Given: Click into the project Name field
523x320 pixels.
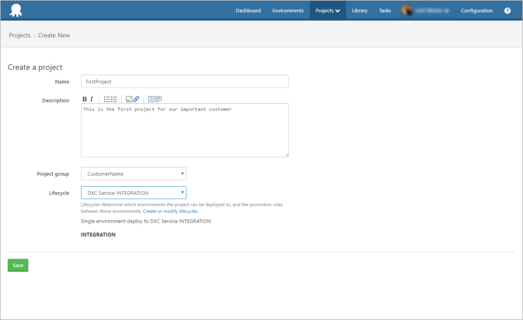Looking at the screenshot, I should click(x=185, y=82).
